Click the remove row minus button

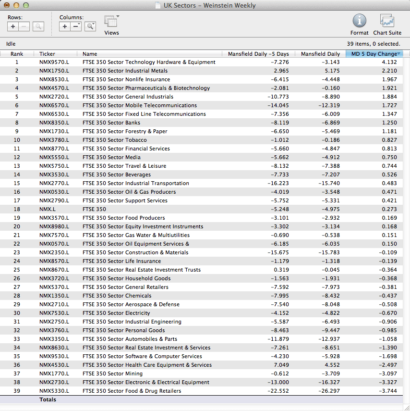click(x=24, y=26)
